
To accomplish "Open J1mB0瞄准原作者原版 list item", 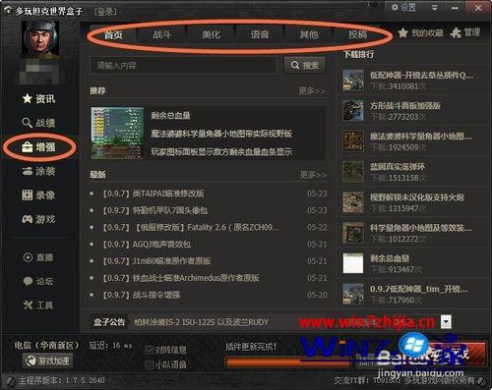I will [x=156, y=261].
